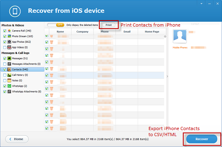This screenshot has height=147, width=222.
Task: Click the App Videos clapperboard icon
Action: tap(9, 47)
